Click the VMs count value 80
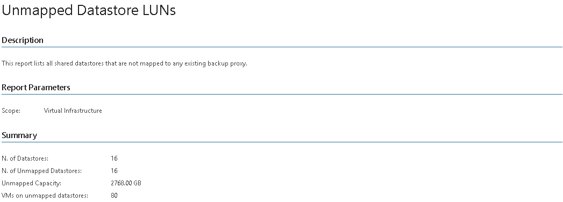 tap(114, 196)
